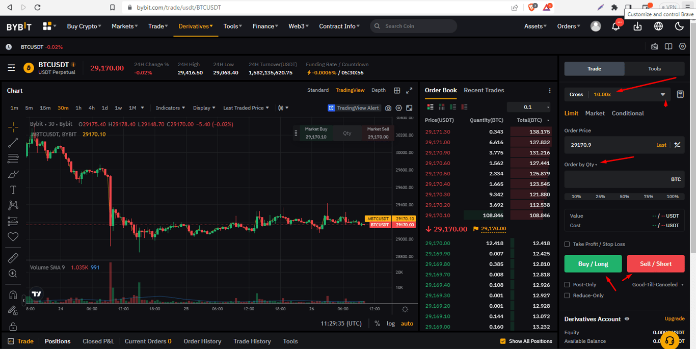Click the Upgrade link in Derivatives Account

[674, 318]
